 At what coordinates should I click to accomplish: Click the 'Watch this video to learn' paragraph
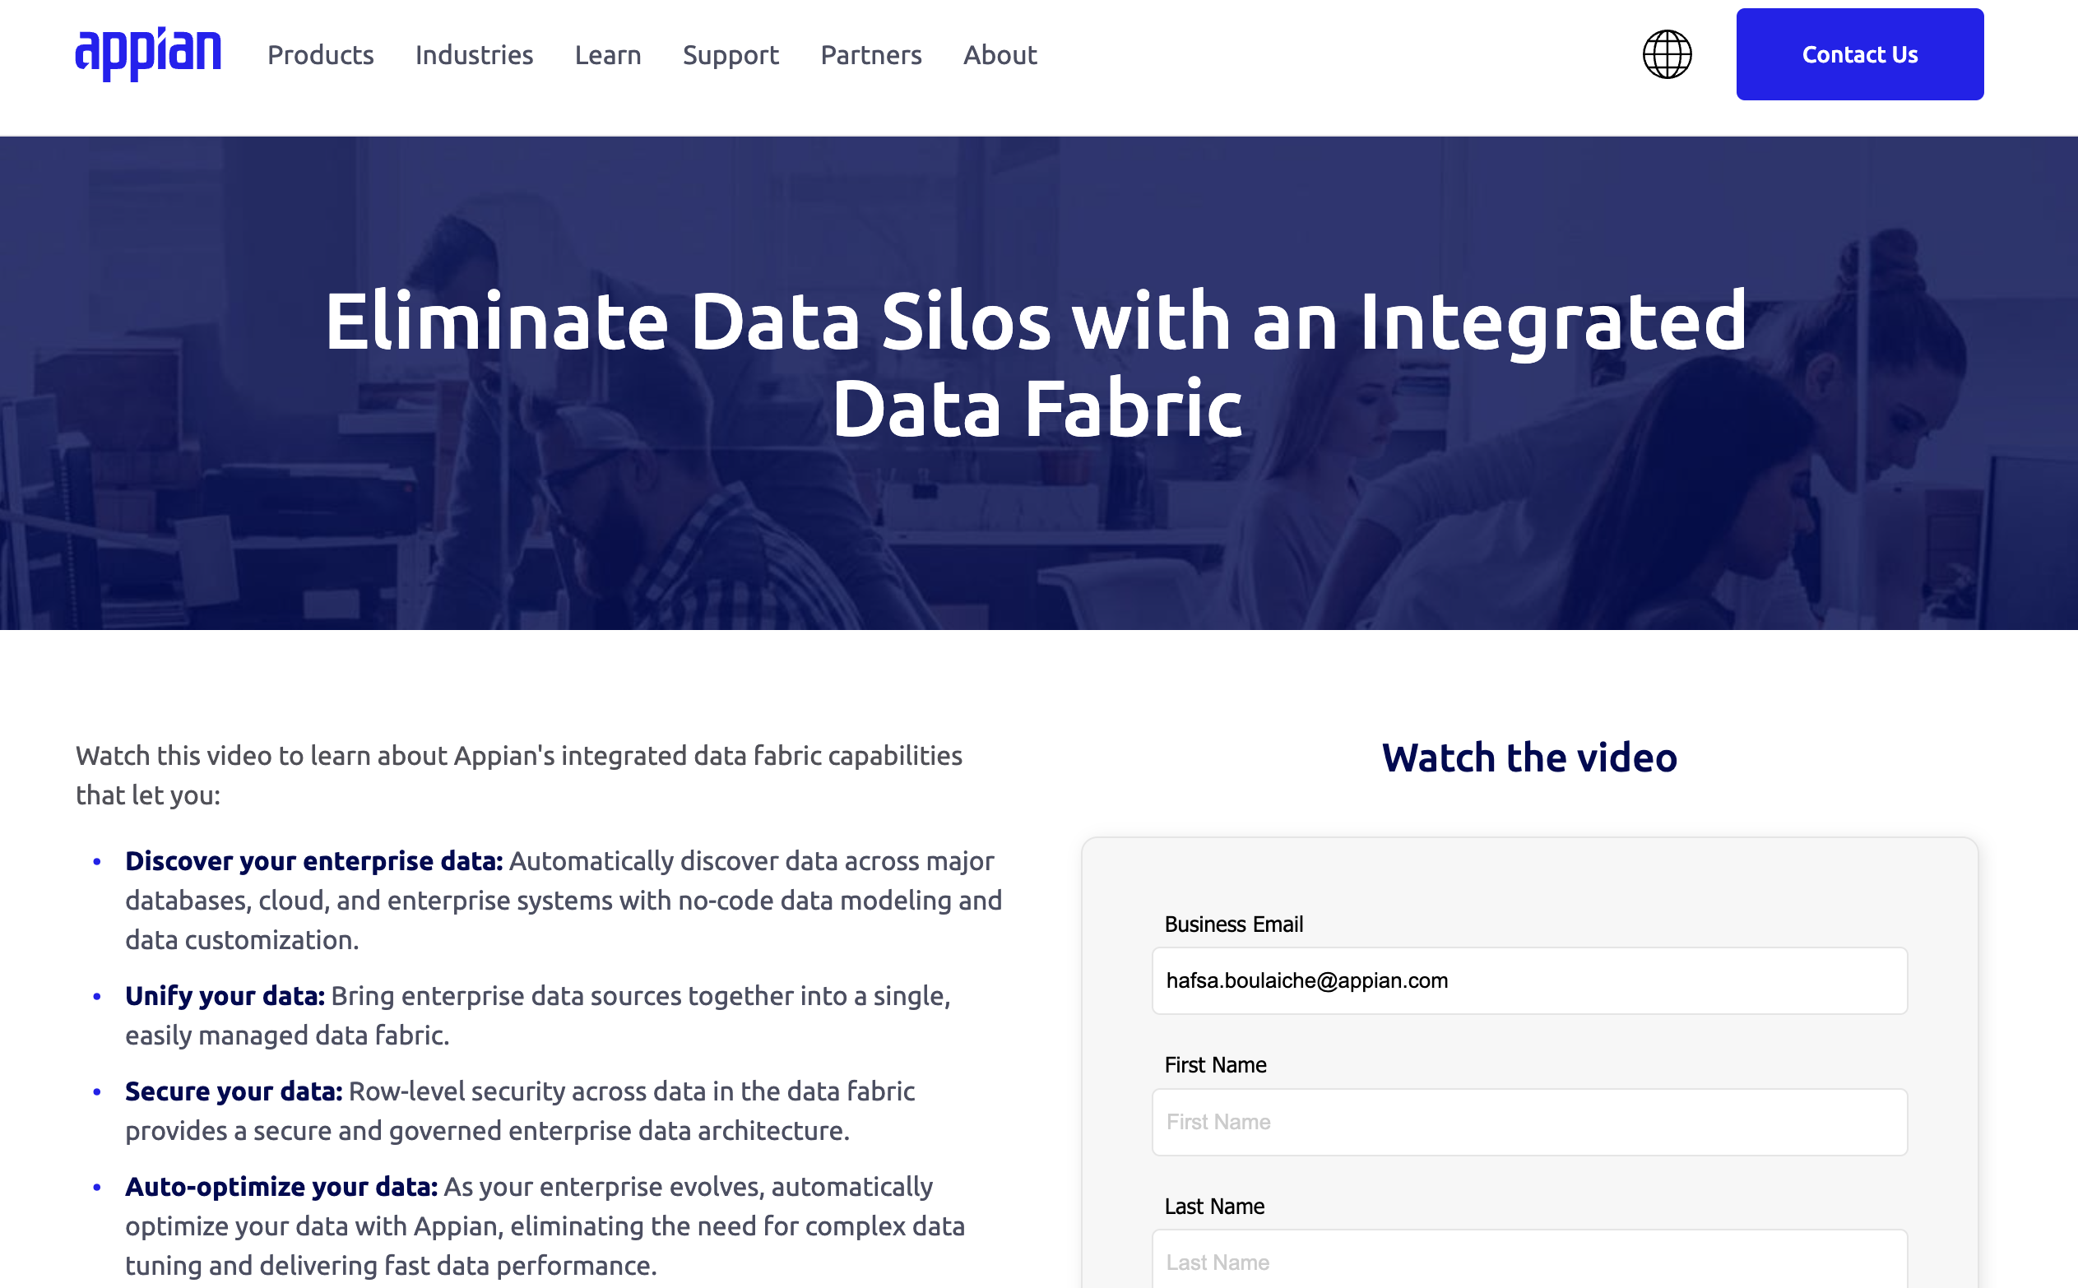point(519,775)
